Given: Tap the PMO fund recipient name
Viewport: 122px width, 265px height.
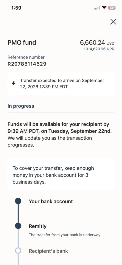Looking at the screenshot, I should (22, 43).
